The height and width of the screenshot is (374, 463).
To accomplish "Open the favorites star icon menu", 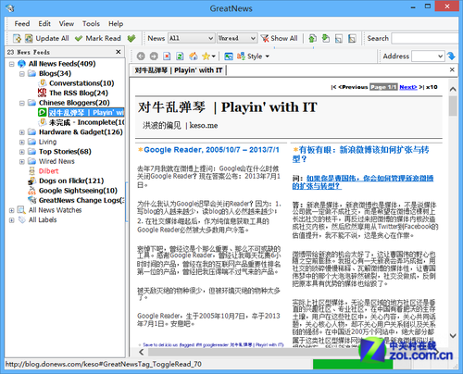I will [208, 56].
